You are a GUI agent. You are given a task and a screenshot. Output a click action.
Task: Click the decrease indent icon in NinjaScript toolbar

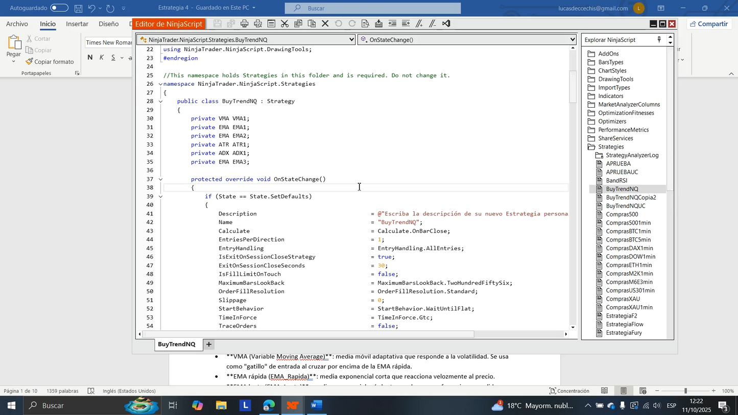pos(392,23)
